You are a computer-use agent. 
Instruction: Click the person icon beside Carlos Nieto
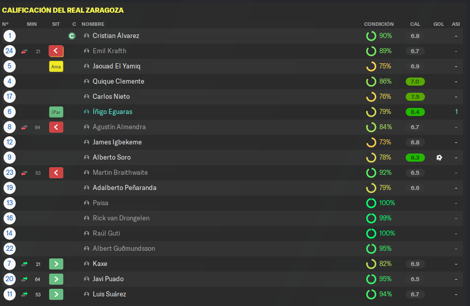point(87,96)
